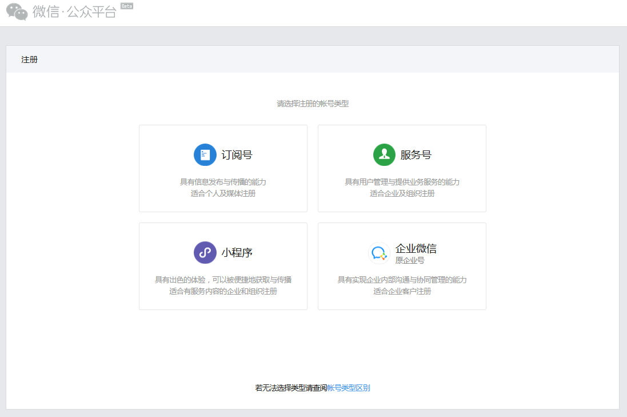Click the blue 订阅号 document icon

[x=205, y=155]
